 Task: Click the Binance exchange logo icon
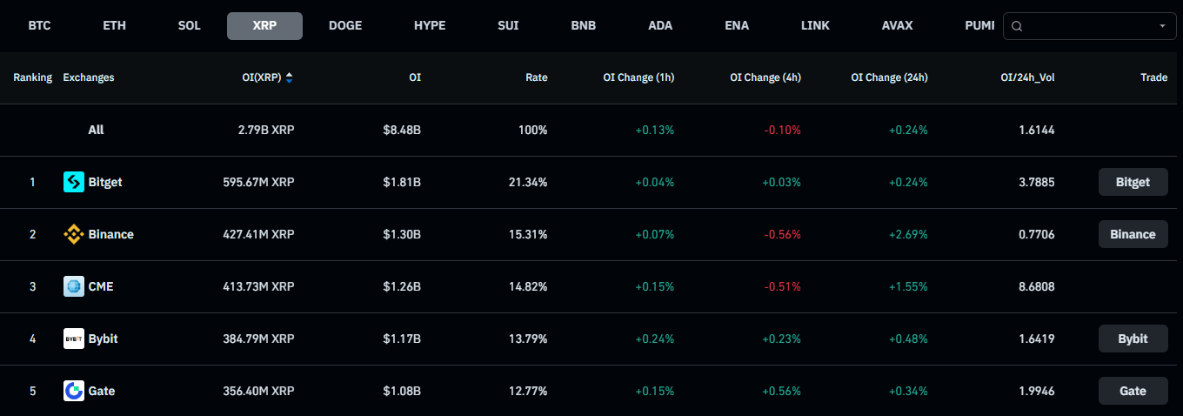coord(74,234)
